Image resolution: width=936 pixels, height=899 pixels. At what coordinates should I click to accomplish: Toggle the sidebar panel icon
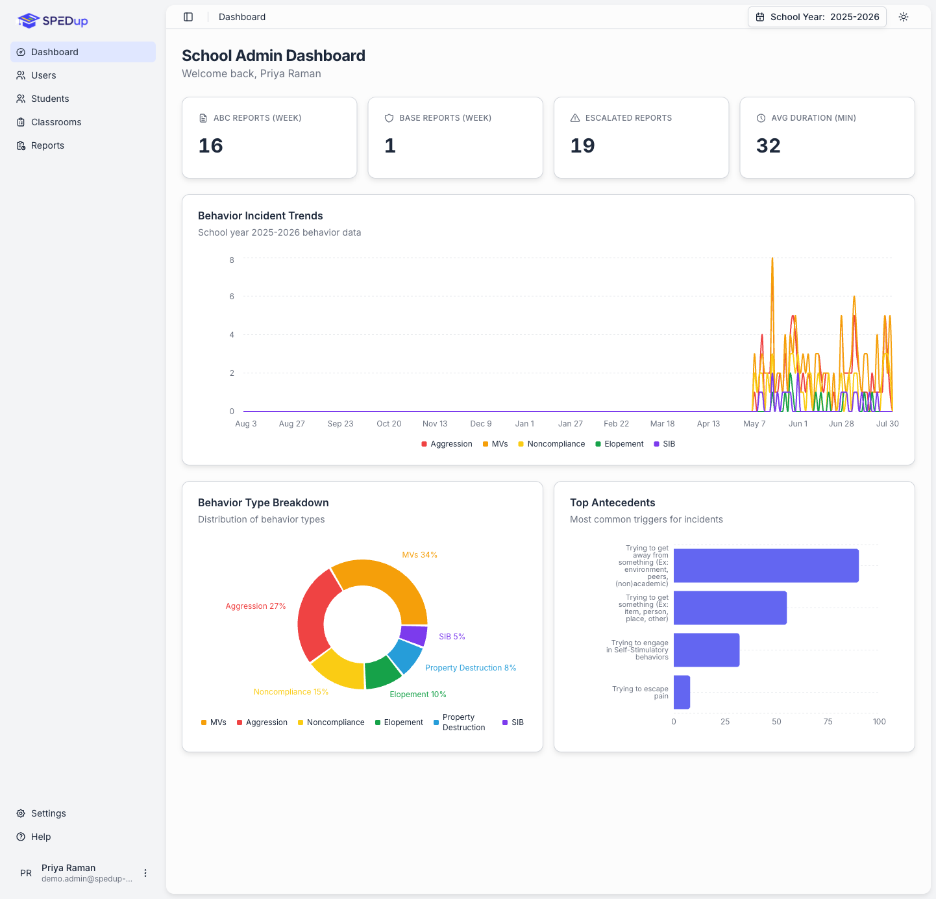pyautogui.click(x=188, y=17)
